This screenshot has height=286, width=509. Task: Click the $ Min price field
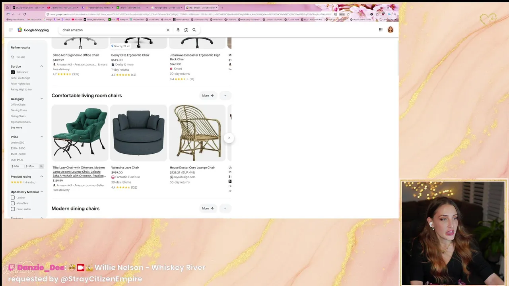pos(17,166)
